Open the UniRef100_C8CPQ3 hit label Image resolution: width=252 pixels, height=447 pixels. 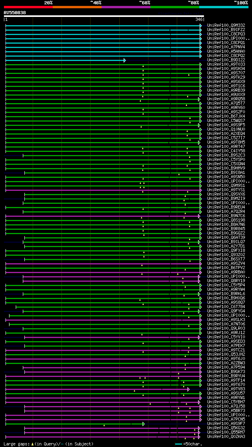click(226, 34)
